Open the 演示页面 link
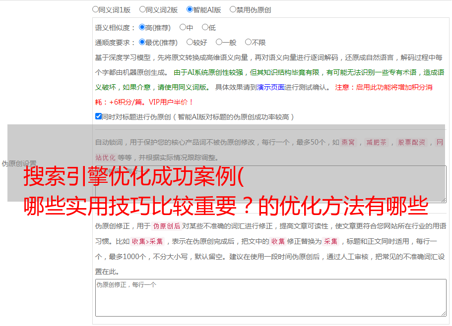The image size is (452, 326). [271, 87]
